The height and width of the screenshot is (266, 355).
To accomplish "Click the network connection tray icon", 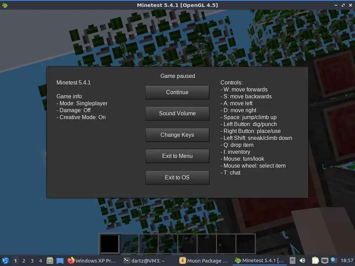I will 324,260.
